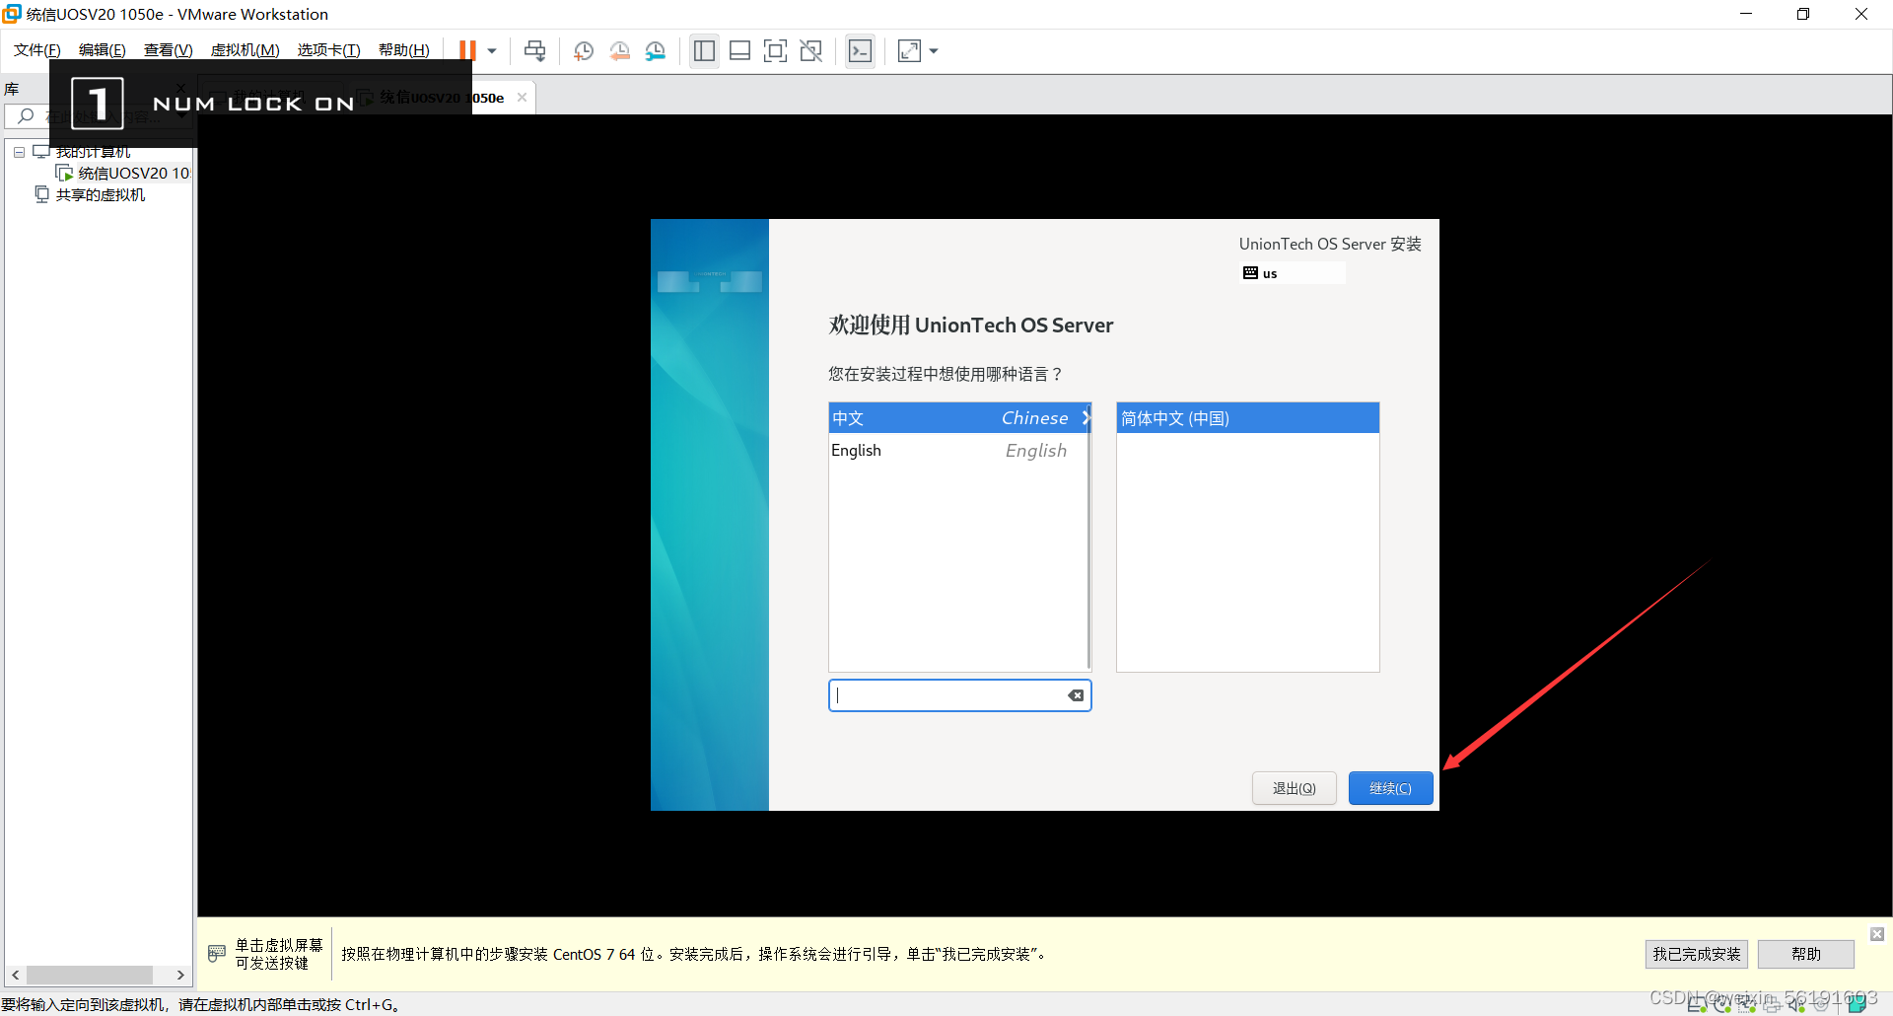This screenshot has width=1893, height=1016.
Task: Click the VMware Workstation title bar icon
Action: pyautogui.click(x=12, y=14)
